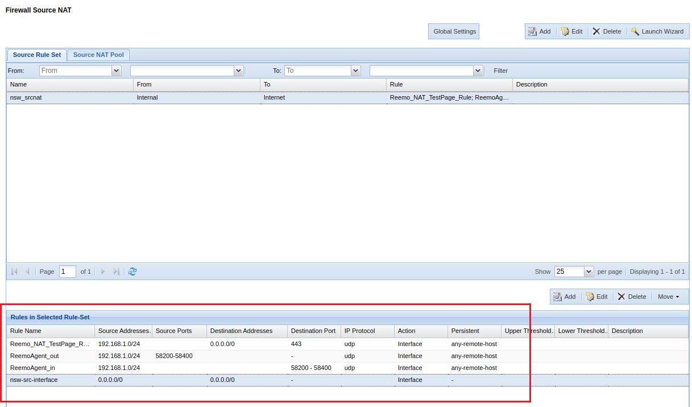Select the ReemoAgent_out rule row
692x407 pixels.
(x=34, y=356)
